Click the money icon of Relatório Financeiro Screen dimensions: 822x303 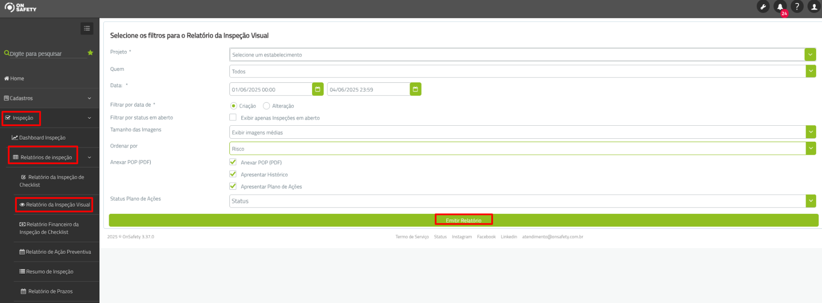(x=22, y=224)
